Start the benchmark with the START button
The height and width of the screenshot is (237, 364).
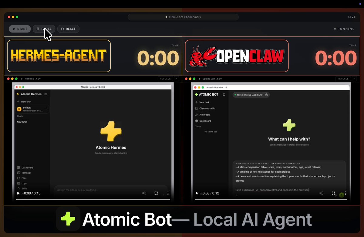[20, 29]
